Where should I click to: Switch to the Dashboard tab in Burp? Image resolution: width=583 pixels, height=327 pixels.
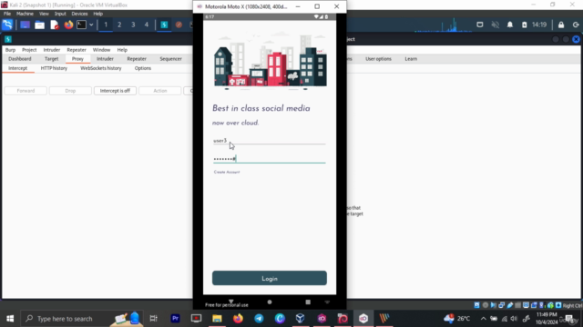point(20,59)
